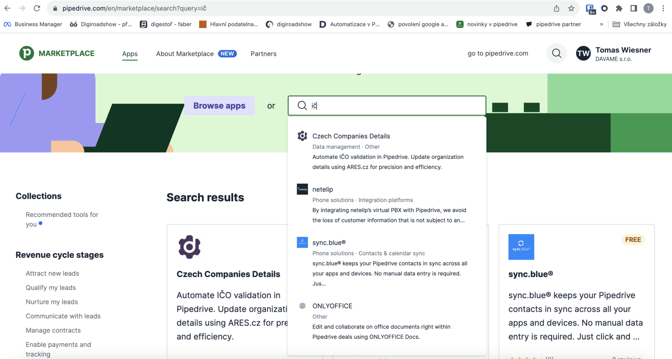Open the Chrome extensions puzzle icon

(x=619, y=8)
